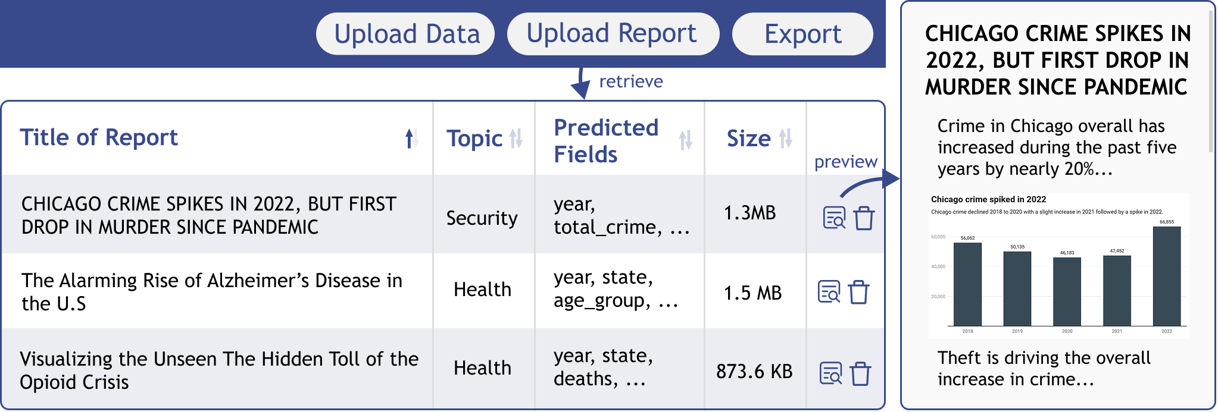Select the Chicago crime report title
The width and height of the screenshot is (1218, 412).
pyautogui.click(x=208, y=215)
